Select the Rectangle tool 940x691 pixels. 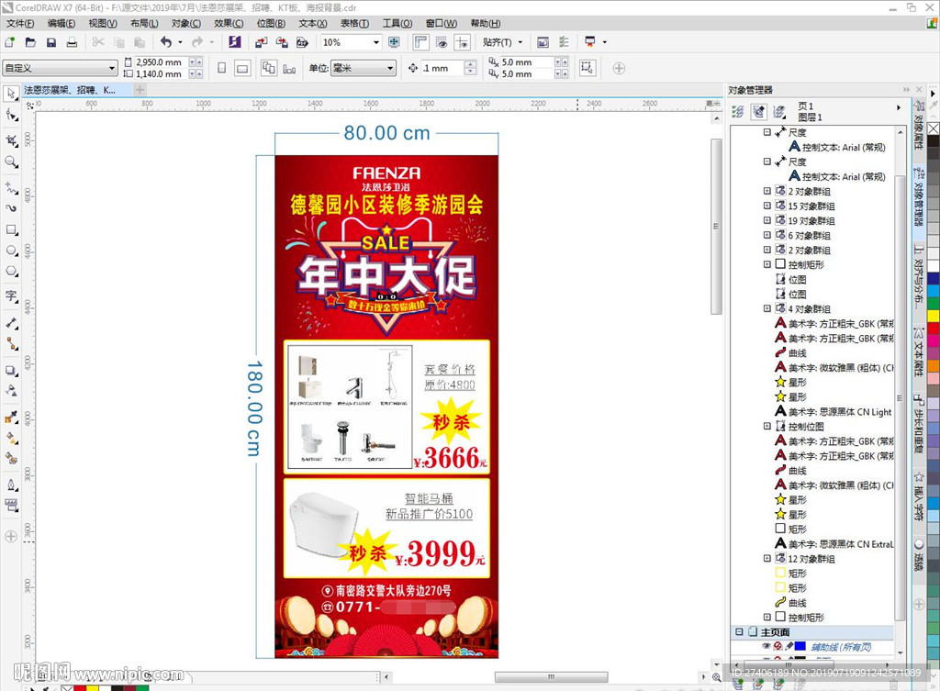click(11, 230)
